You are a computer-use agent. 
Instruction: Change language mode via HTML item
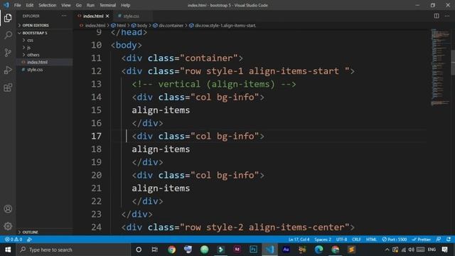371,240
